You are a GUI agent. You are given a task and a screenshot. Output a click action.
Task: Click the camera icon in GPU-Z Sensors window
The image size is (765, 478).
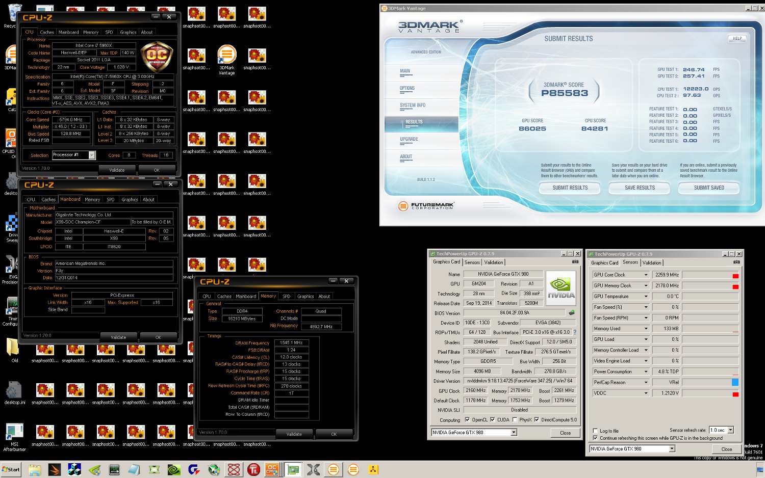(x=736, y=262)
